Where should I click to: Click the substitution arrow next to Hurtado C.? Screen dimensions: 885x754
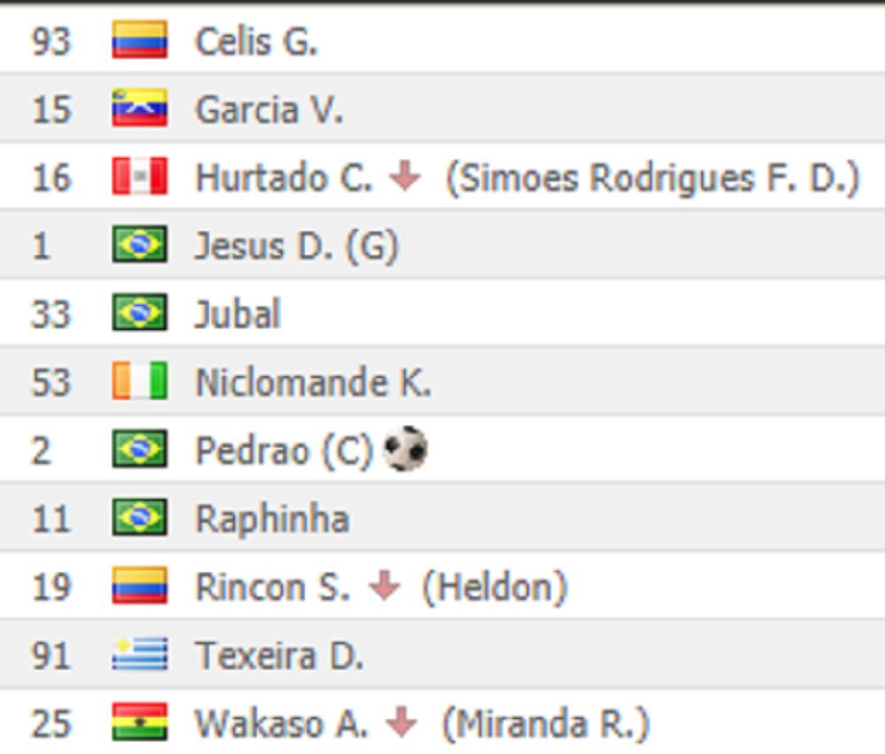click(x=404, y=177)
